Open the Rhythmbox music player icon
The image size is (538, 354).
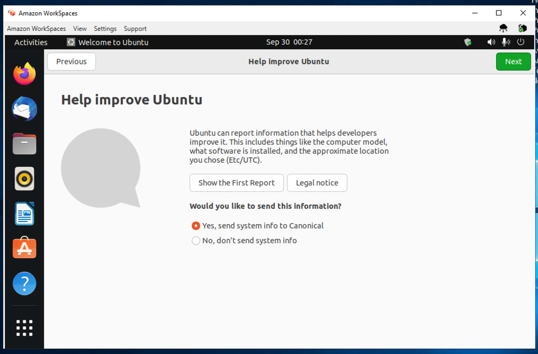[x=24, y=179]
